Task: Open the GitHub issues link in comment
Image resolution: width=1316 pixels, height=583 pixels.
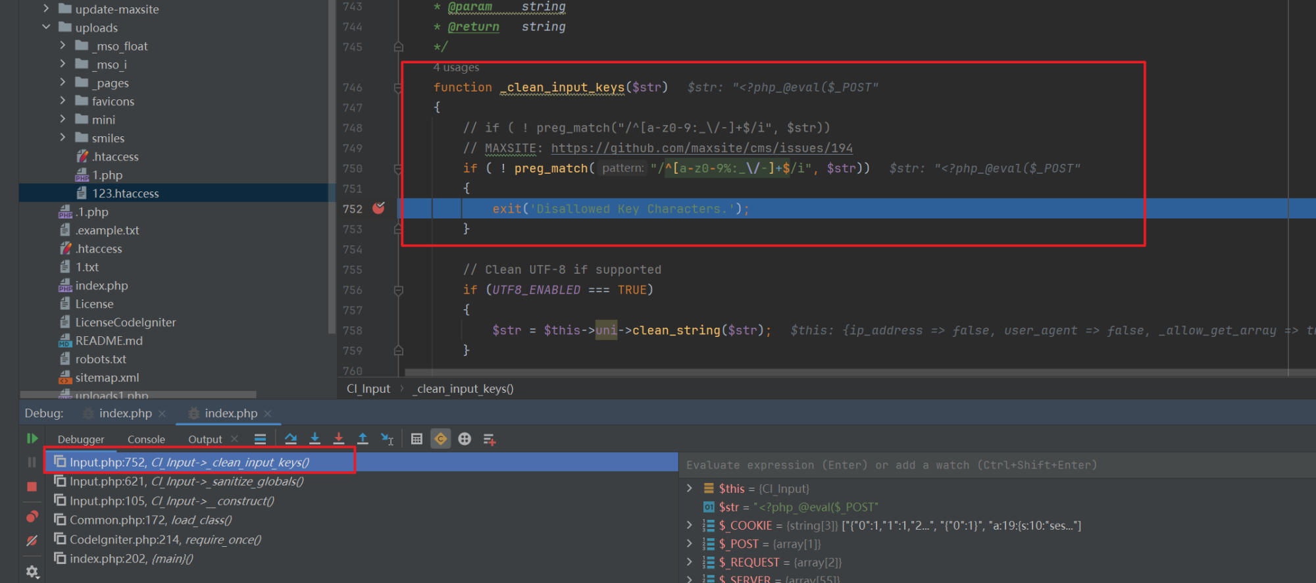Action: point(701,149)
